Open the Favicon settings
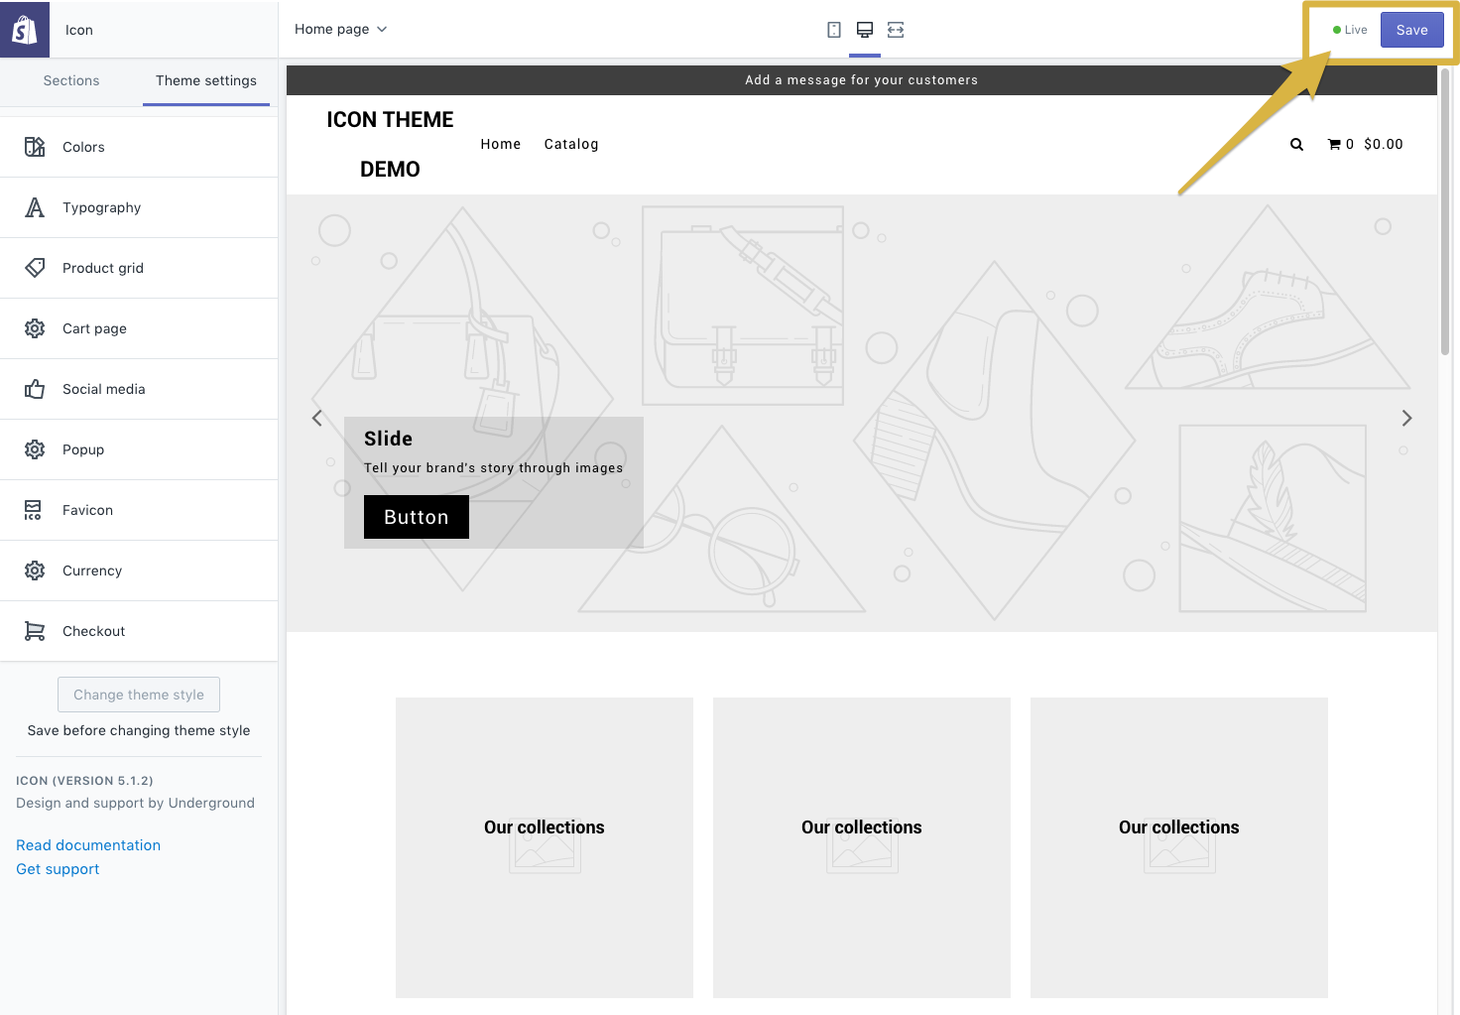The image size is (1460, 1015). pos(88,509)
